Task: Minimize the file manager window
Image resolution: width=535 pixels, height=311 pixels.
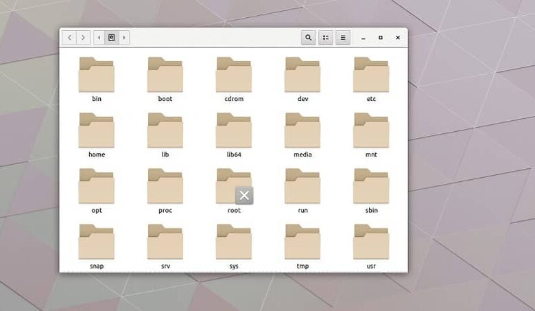Action: point(364,38)
